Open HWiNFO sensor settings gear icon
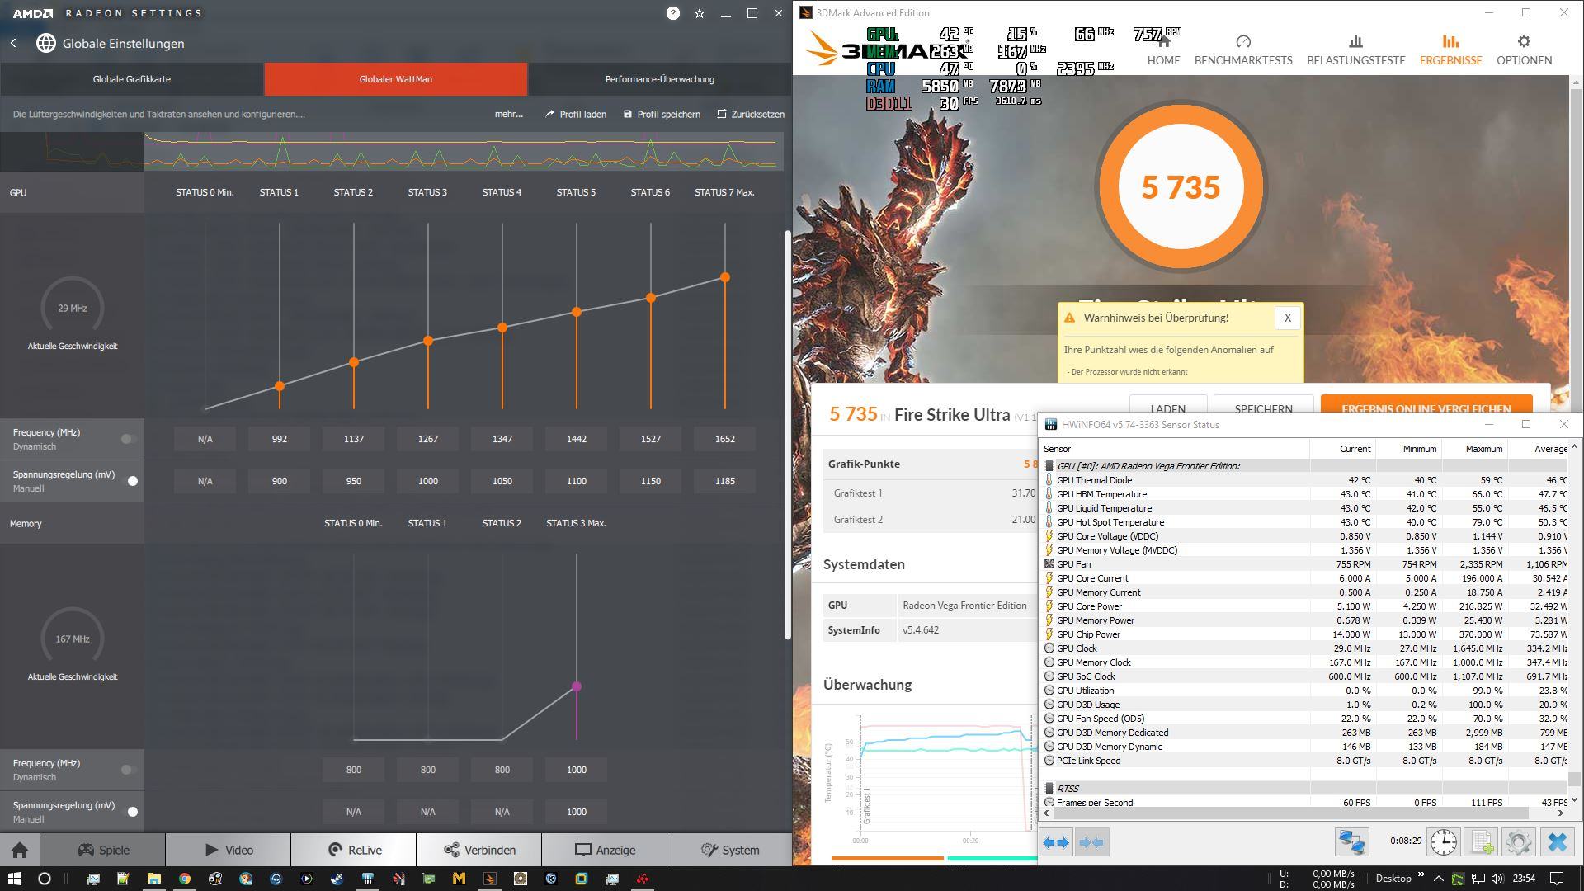1584x891 pixels. tap(1518, 841)
